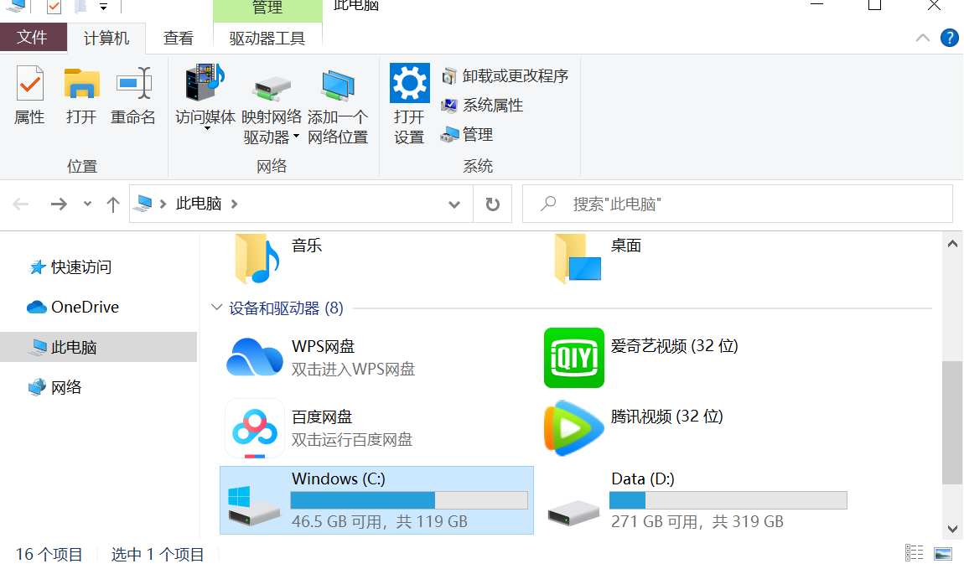Switch to details view icon in status bar

(x=915, y=553)
